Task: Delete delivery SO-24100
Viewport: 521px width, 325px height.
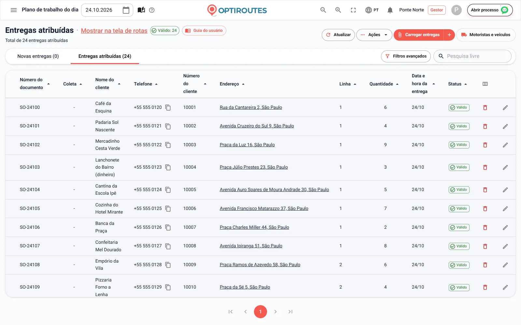Action: pyautogui.click(x=485, y=108)
